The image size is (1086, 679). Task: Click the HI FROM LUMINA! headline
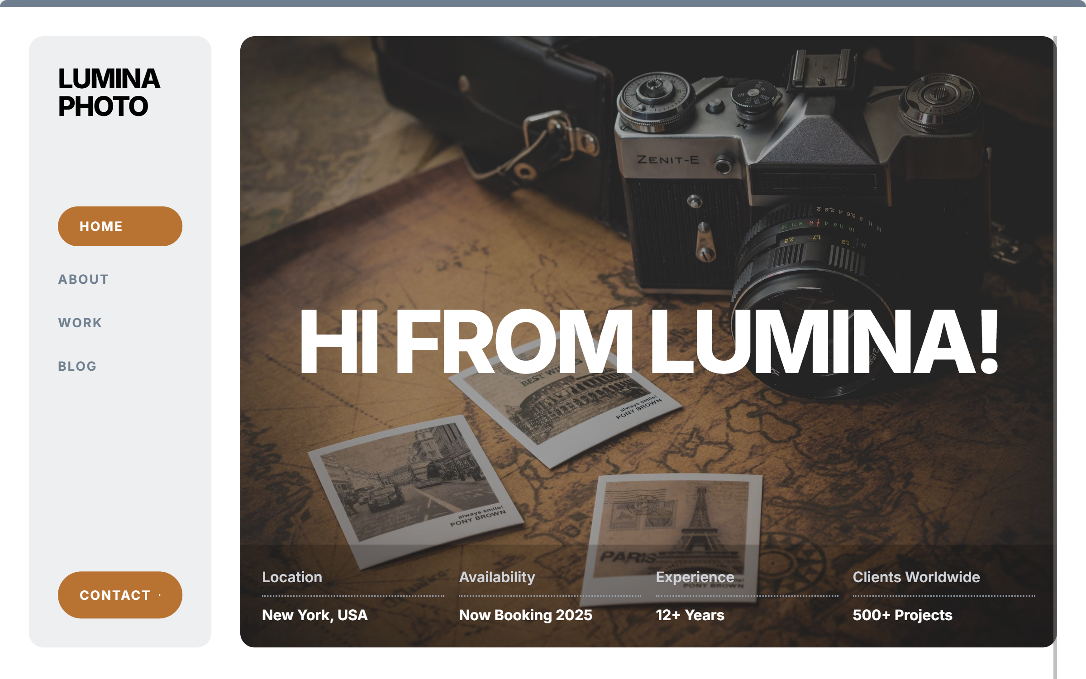coord(649,341)
